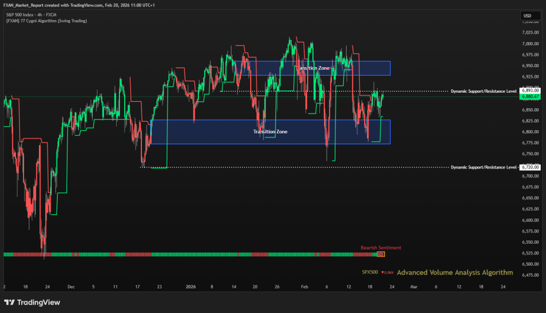Click the Advanced Volume Analysis Algorithm title
546x313 pixels.
(455, 272)
